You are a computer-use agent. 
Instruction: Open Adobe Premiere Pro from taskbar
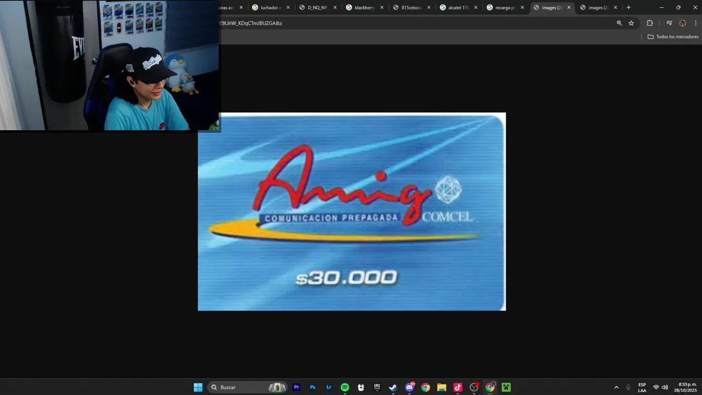[297, 387]
